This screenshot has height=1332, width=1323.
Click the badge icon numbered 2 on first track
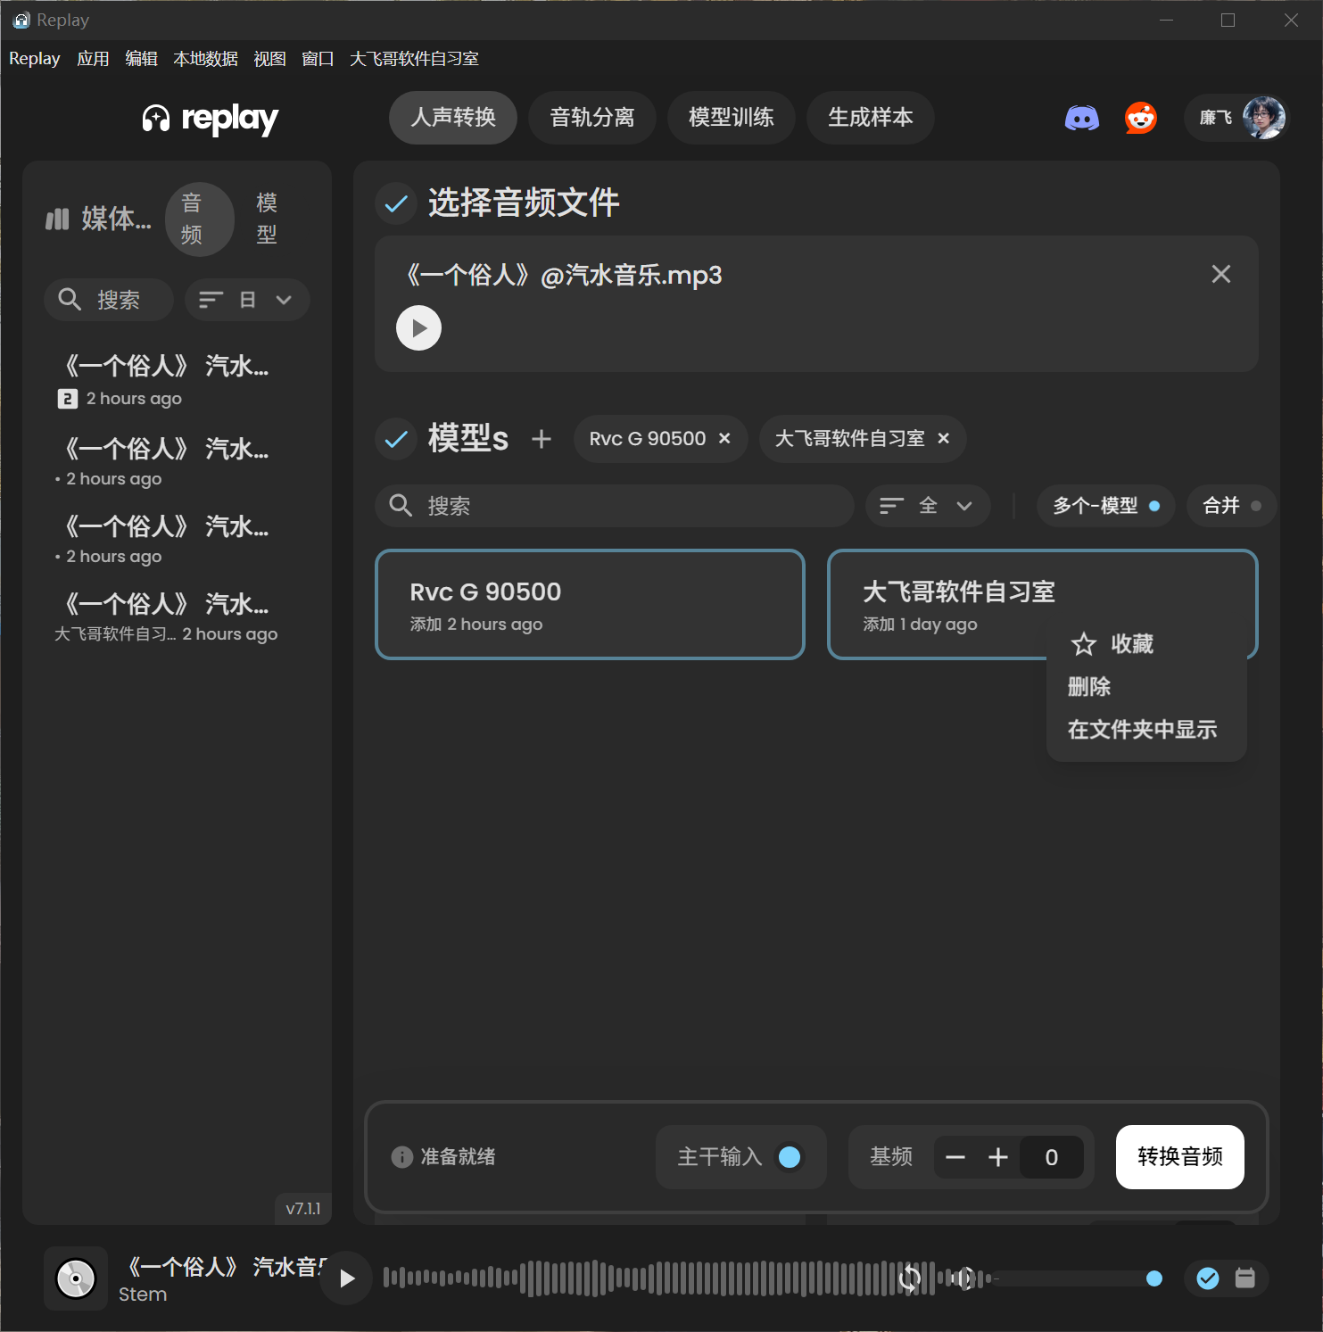click(x=67, y=399)
